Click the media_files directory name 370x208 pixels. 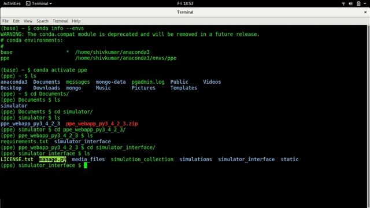click(88, 159)
